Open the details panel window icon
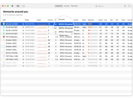Screen dimensions: 133x99 coord(24,6)
